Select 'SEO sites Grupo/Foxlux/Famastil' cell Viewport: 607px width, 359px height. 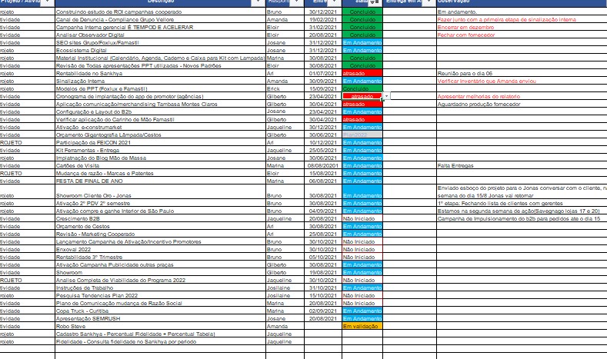point(160,42)
